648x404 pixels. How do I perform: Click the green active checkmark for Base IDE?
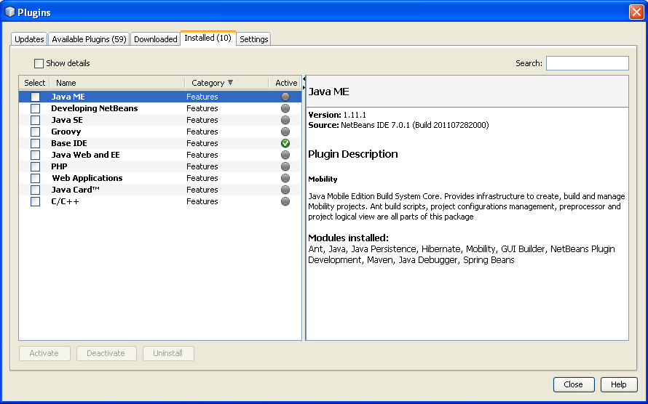click(285, 143)
